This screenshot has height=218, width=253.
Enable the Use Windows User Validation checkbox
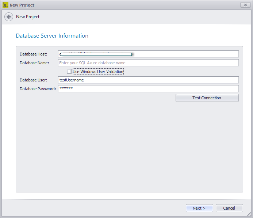[x=69, y=72]
